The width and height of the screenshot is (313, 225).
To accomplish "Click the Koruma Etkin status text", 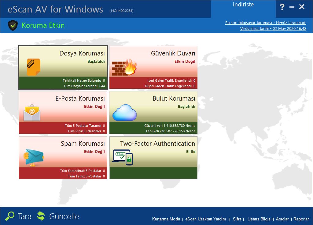I will click(43, 26).
